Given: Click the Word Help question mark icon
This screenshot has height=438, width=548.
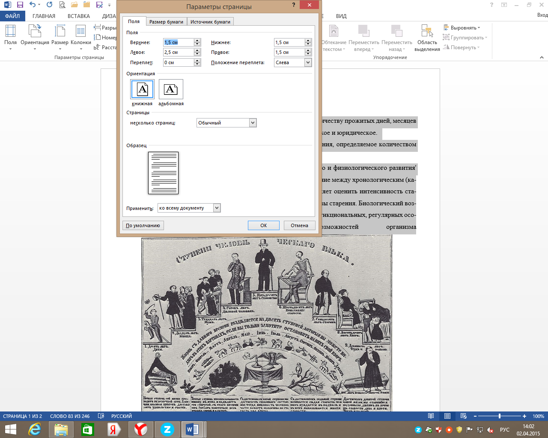Looking at the screenshot, I should [491, 5].
